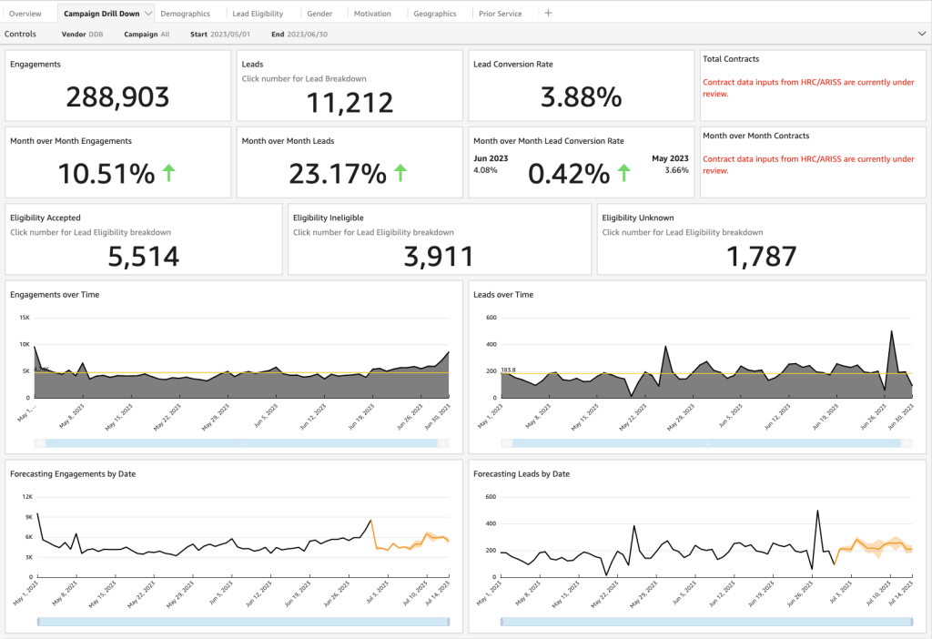Image resolution: width=932 pixels, height=639 pixels.
Task: Click Month over Month Engagements 10.51%
Action: (106, 174)
